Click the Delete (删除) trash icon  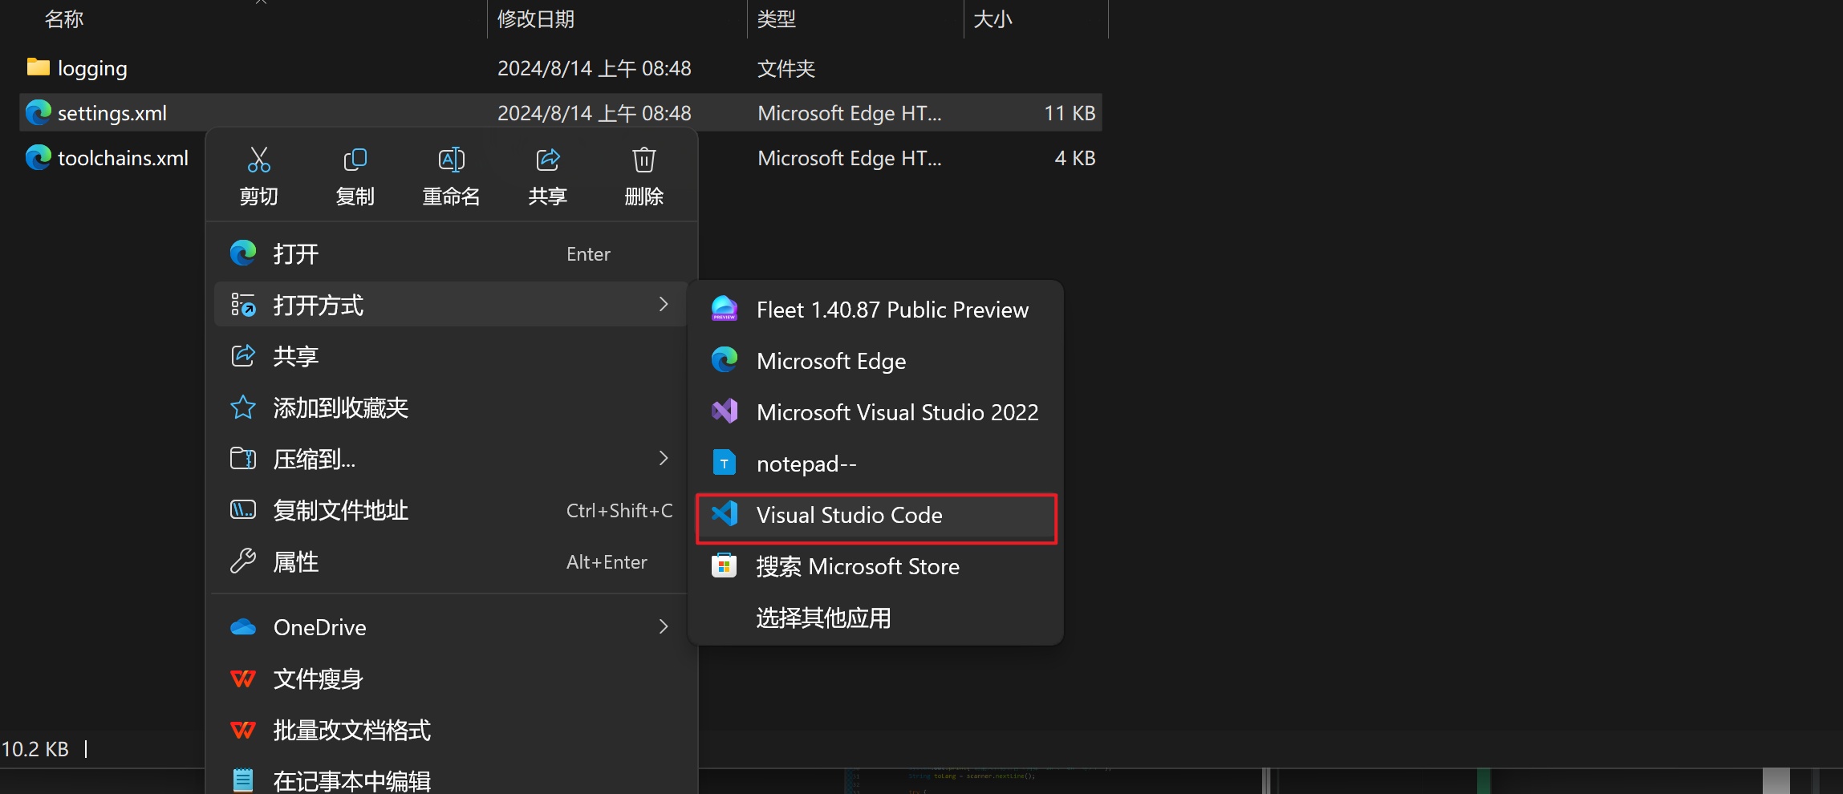click(x=643, y=160)
